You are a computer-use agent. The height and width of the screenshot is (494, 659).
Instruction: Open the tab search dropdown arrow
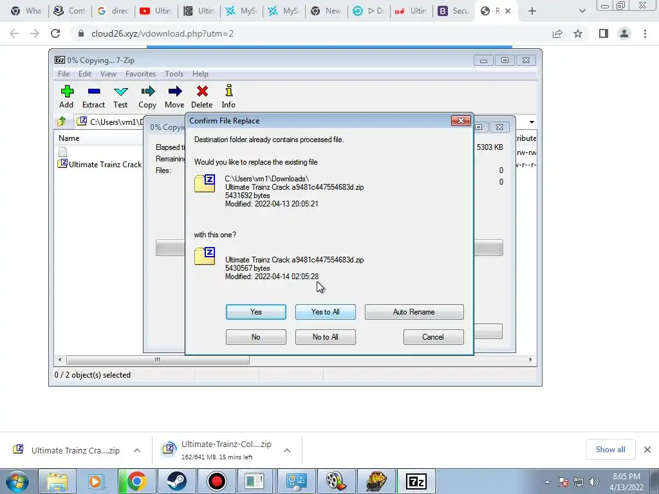582,12
